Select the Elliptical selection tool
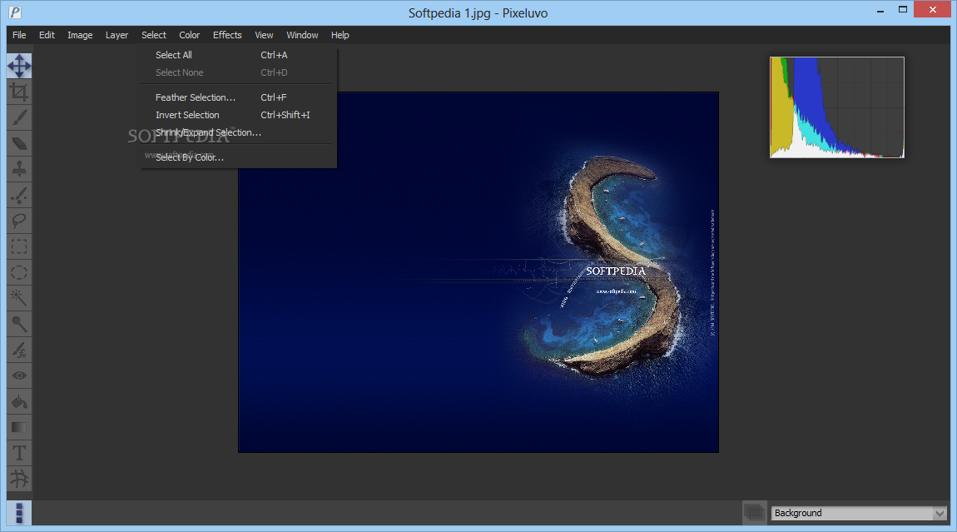Screen dimensions: 957x532 (19, 272)
